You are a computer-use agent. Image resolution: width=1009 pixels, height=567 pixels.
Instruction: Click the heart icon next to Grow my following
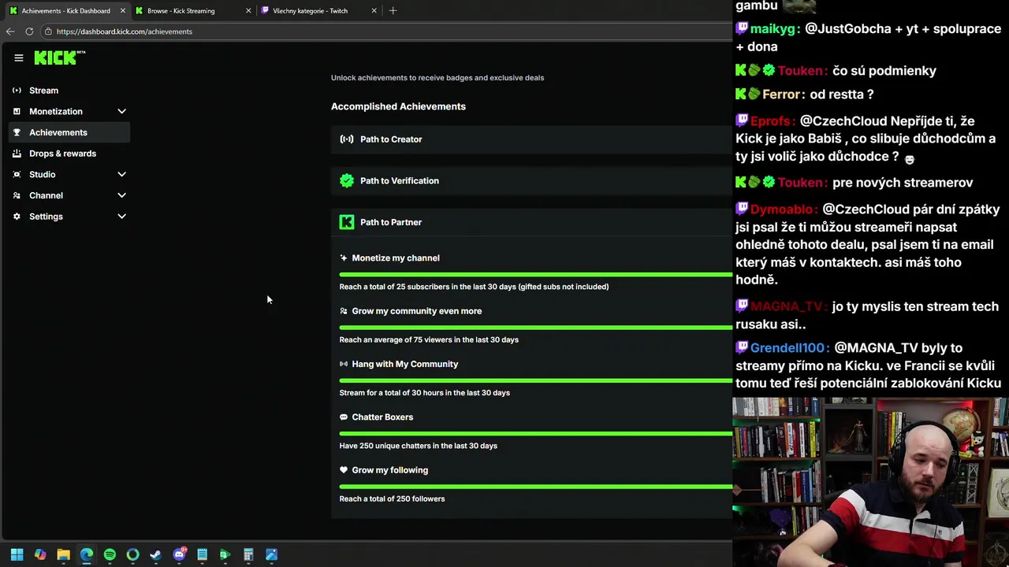(x=343, y=470)
